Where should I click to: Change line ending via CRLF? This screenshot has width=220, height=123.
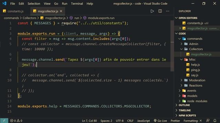(x=130, y=121)
